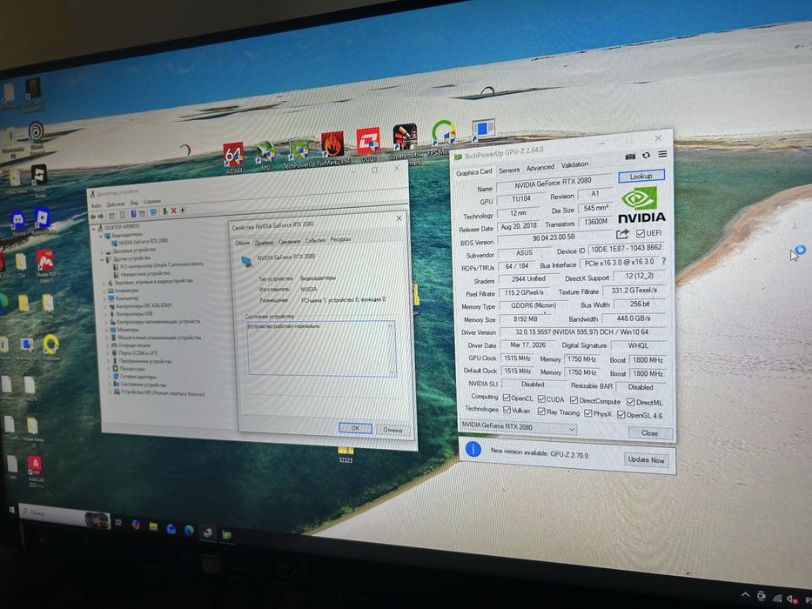
Task: Open Microsoft Edge from the taskbar
Action: 189,530
